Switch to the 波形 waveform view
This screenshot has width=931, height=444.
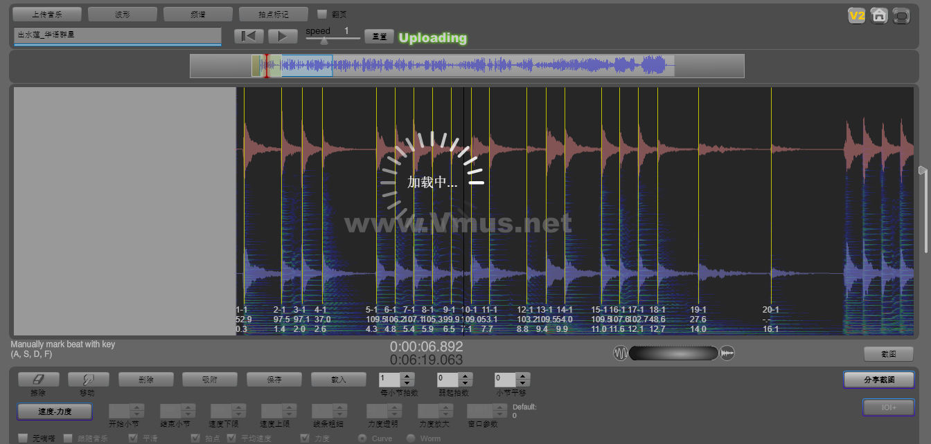click(123, 14)
